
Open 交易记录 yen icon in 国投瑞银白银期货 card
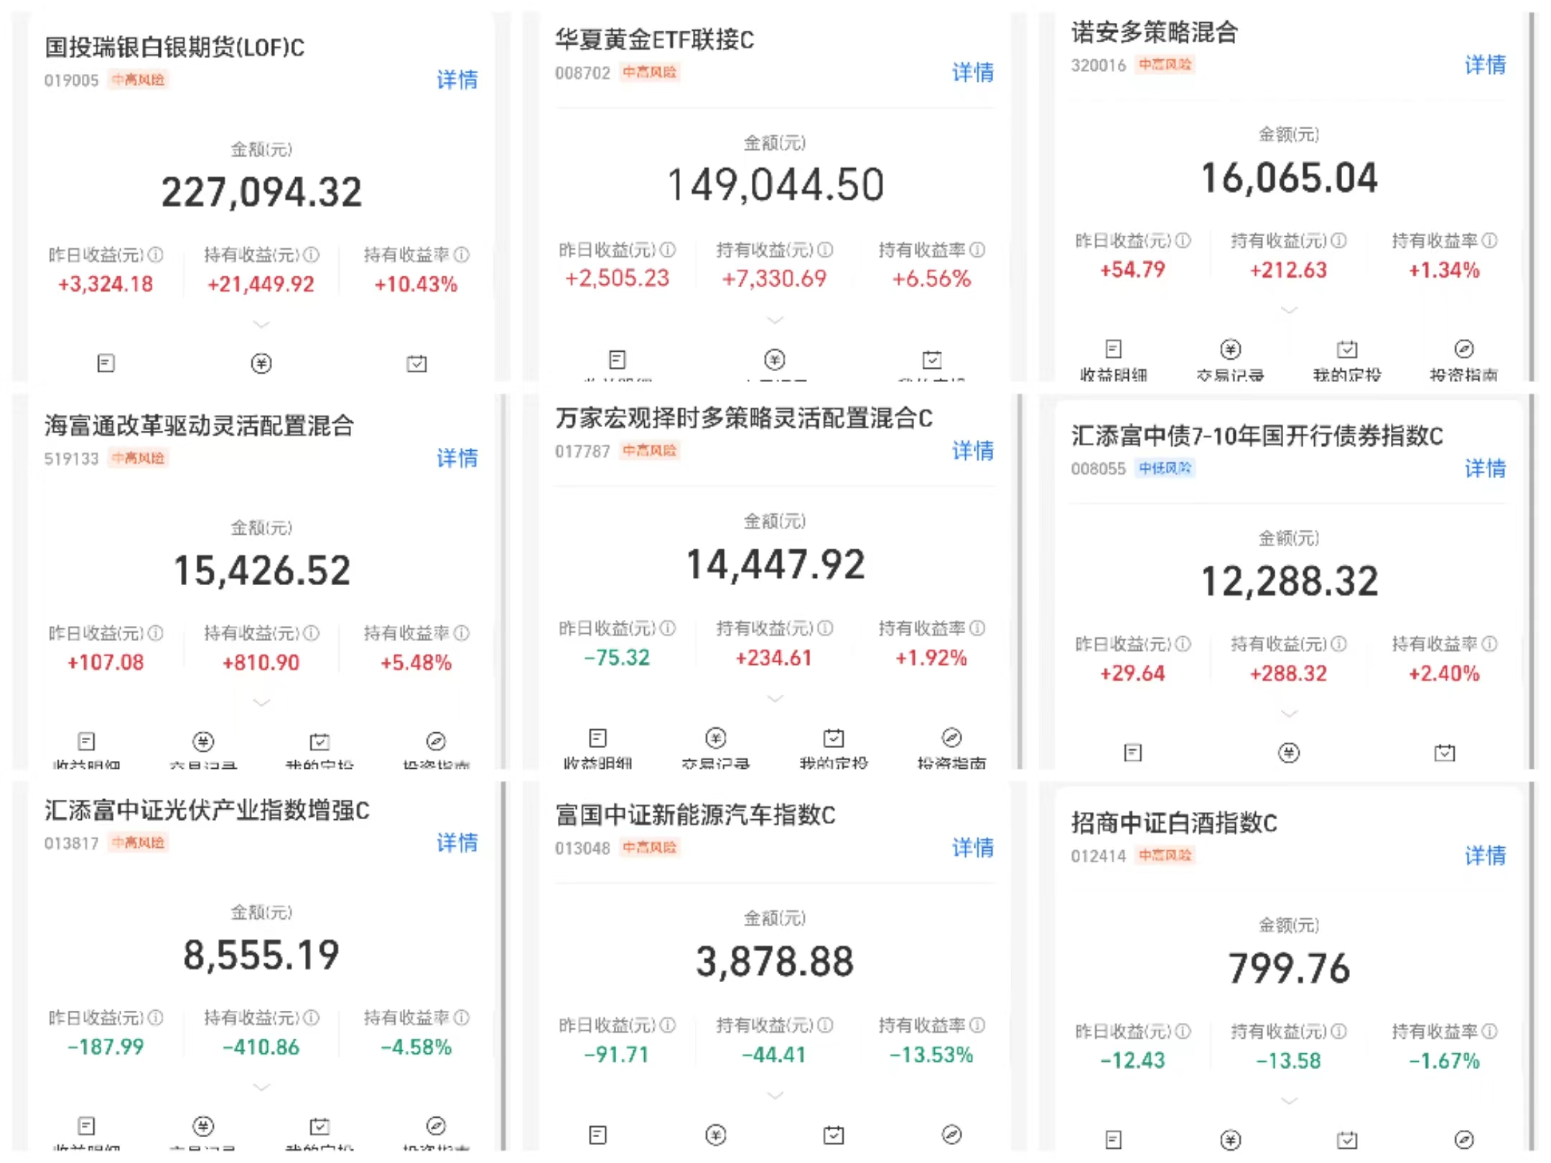point(261,363)
